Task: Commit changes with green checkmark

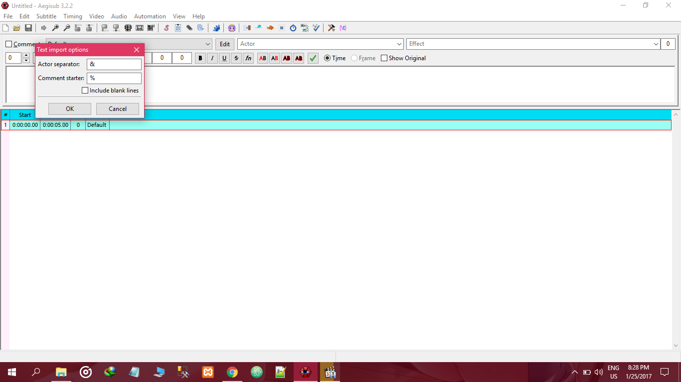Action: [x=313, y=58]
